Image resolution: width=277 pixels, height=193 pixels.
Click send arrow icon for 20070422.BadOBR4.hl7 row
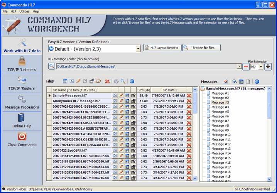pyautogui.click(x=115, y=151)
